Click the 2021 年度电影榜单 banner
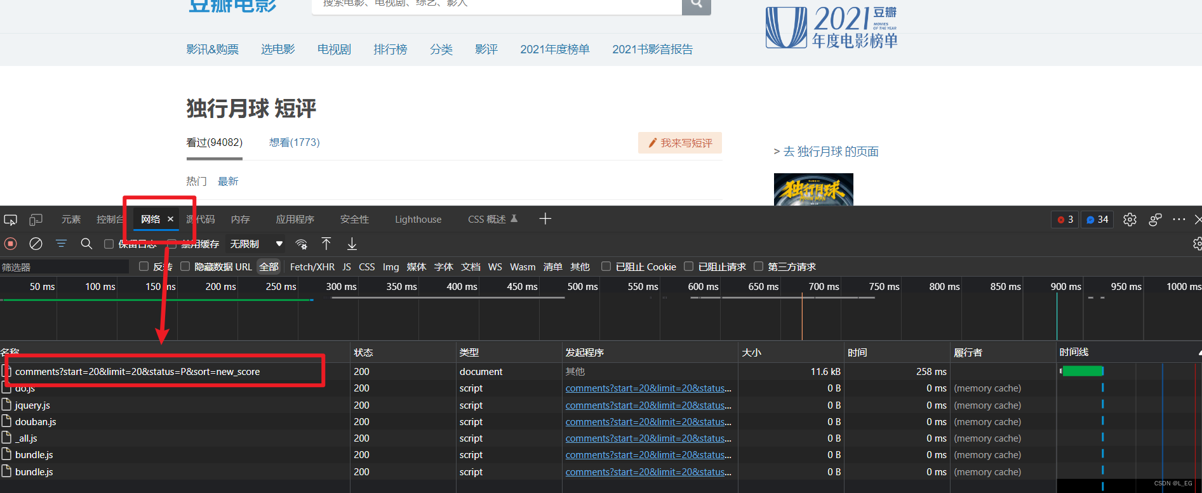Image resolution: width=1202 pixels, height=493 pixels. tap(832, 27)
